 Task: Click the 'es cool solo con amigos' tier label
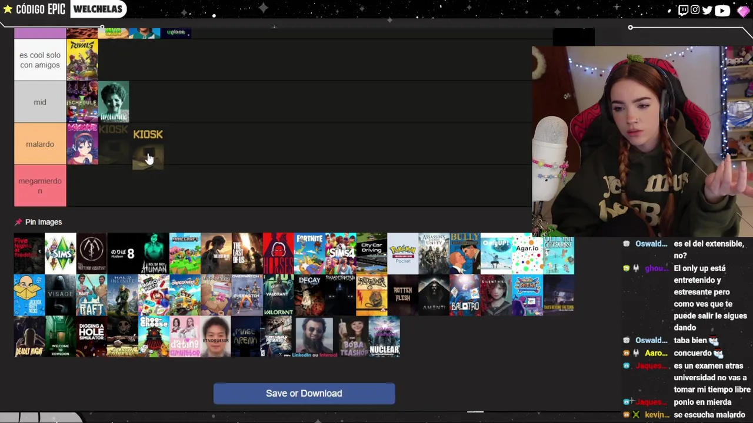[40, 60]
